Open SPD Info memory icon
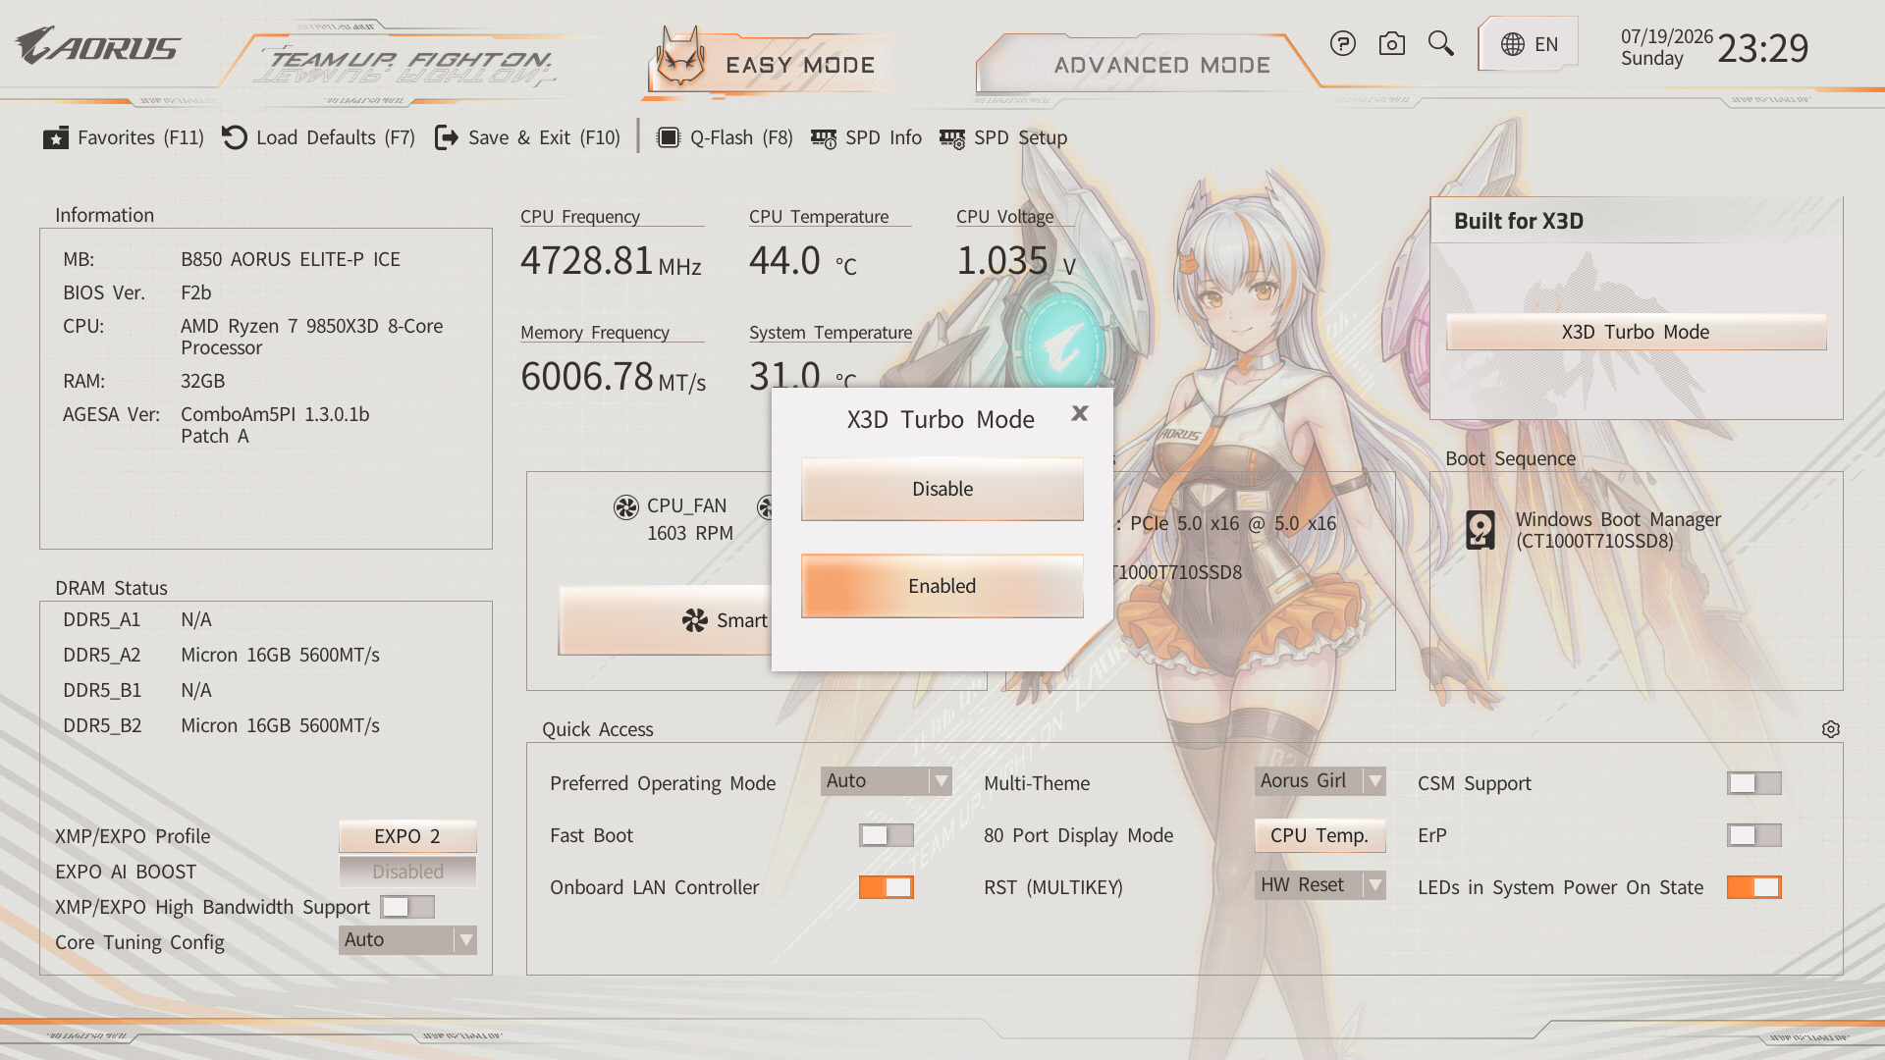Screen dimensions: 1885x1060 click(824, 138)
